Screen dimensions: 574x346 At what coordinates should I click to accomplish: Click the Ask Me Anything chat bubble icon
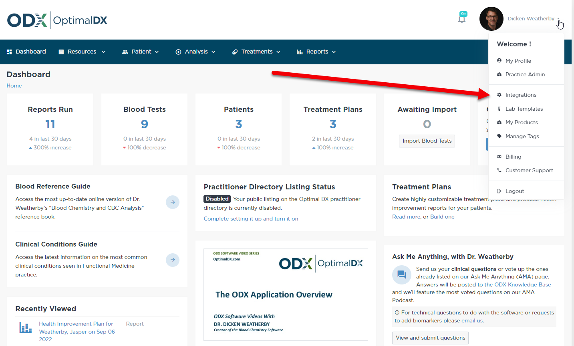(402, 275)
